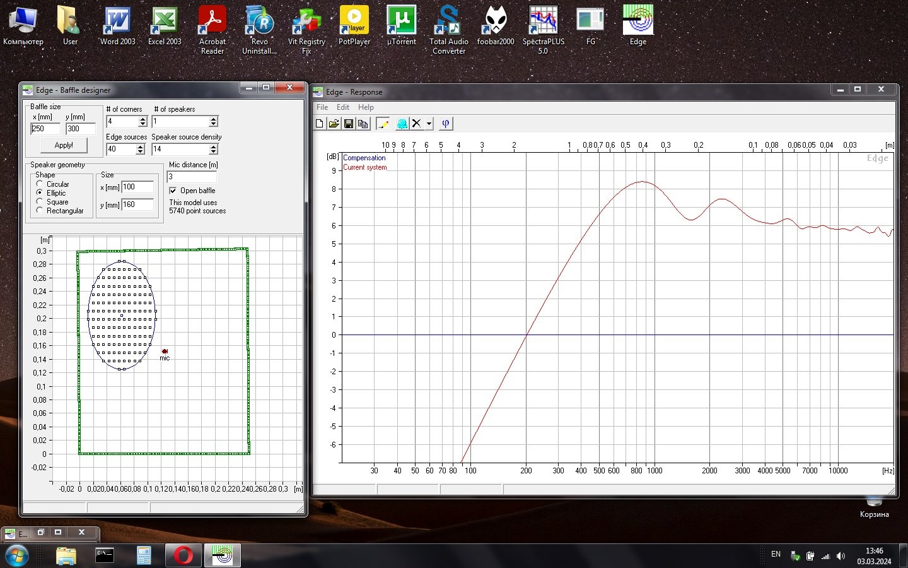Click the black X toolbar icon
Image resolution: width=908 pixels, height=568 pixels.
pos(416,124)
